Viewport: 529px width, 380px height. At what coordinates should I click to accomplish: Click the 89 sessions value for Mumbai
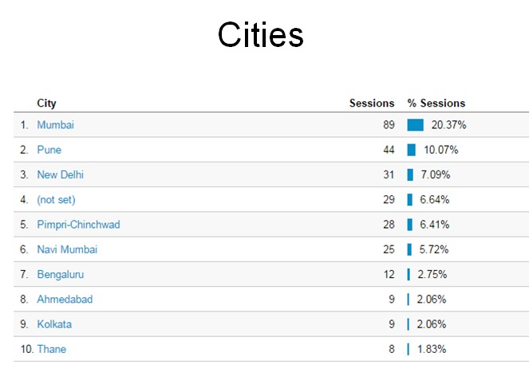[x=389, y=125]
